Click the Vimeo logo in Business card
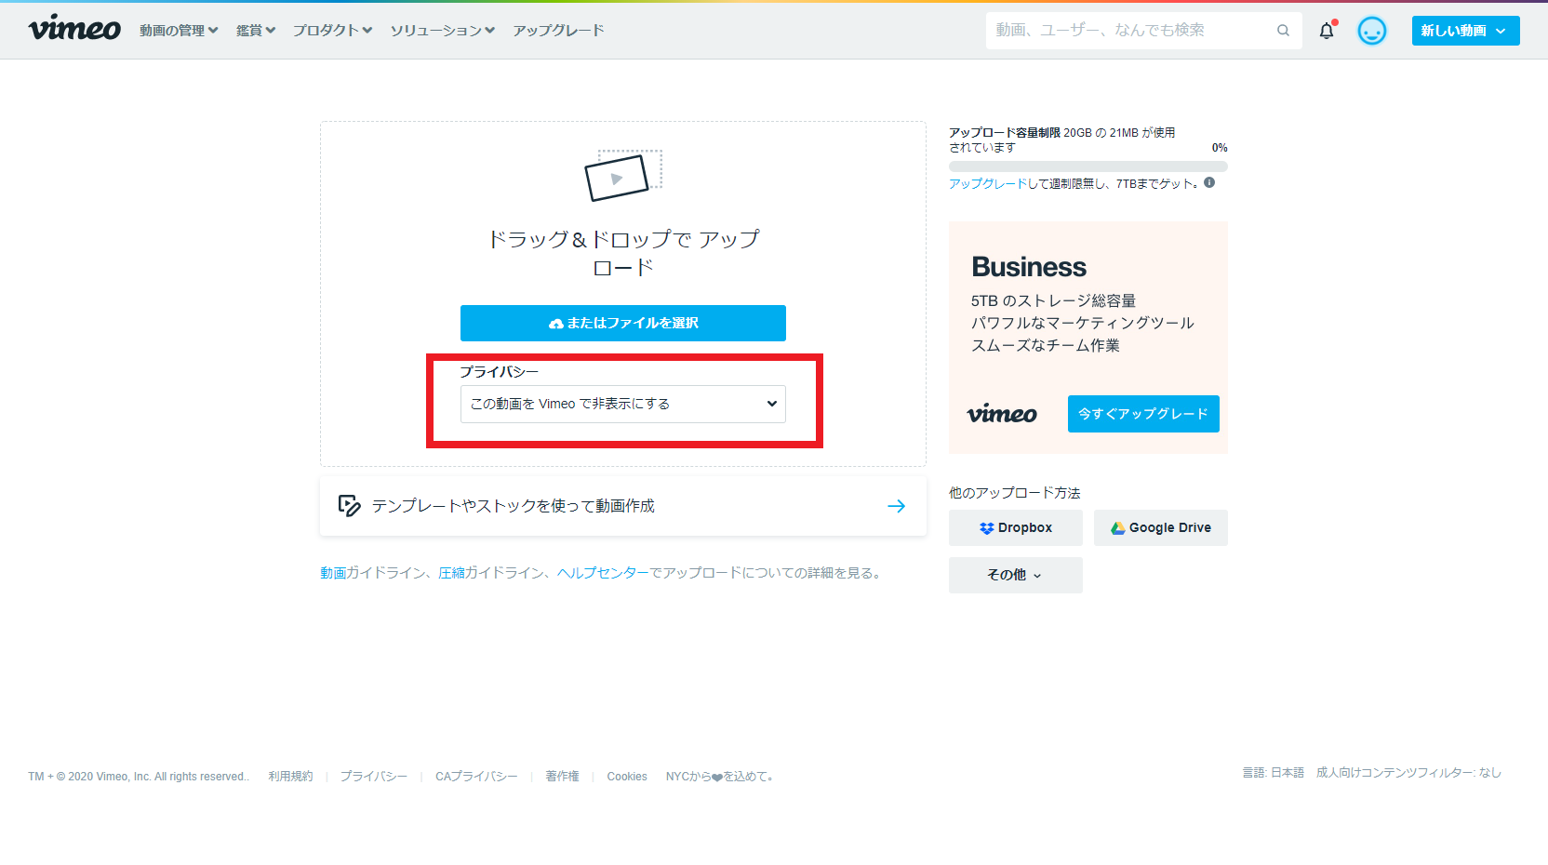Screen dimensions: 1548x865 [x=1002, y=414]
